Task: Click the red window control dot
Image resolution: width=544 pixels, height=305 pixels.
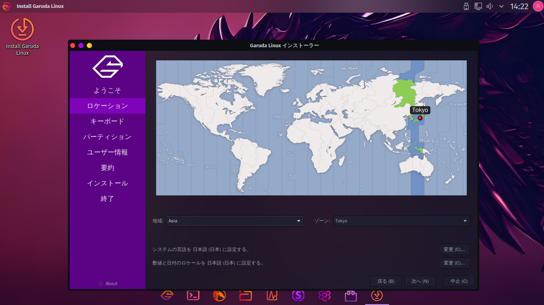Action: (72, 45)
